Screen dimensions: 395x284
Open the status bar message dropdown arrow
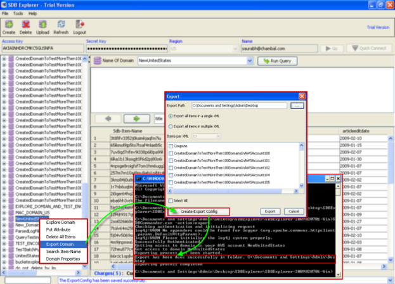390,280
